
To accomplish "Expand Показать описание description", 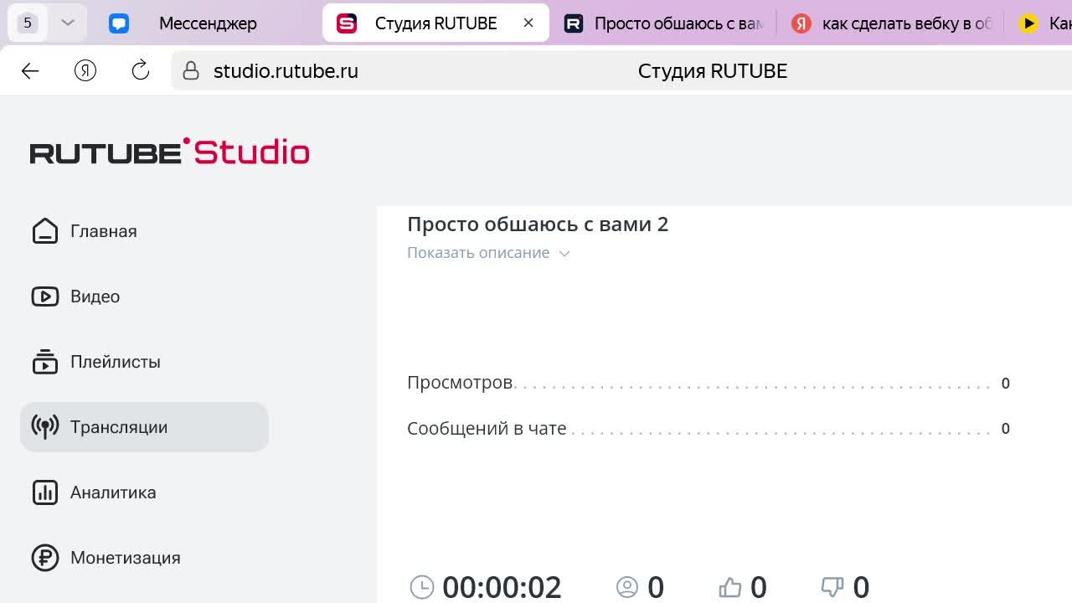I will (488, 253).
